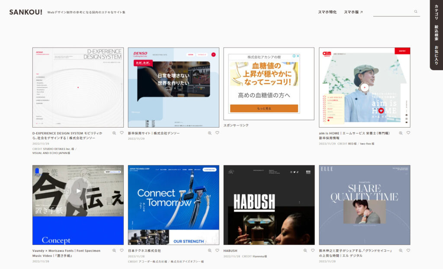The image size is (443, 269).
Task: Zoom preview of 鈴木伸之と夏子 エル デジタル card
Action: [x=401, y=250]
